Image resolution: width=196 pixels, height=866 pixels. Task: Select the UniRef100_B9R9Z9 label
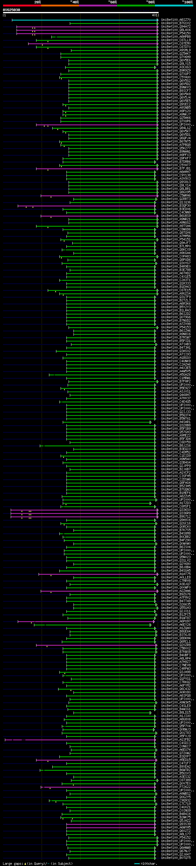175,71
